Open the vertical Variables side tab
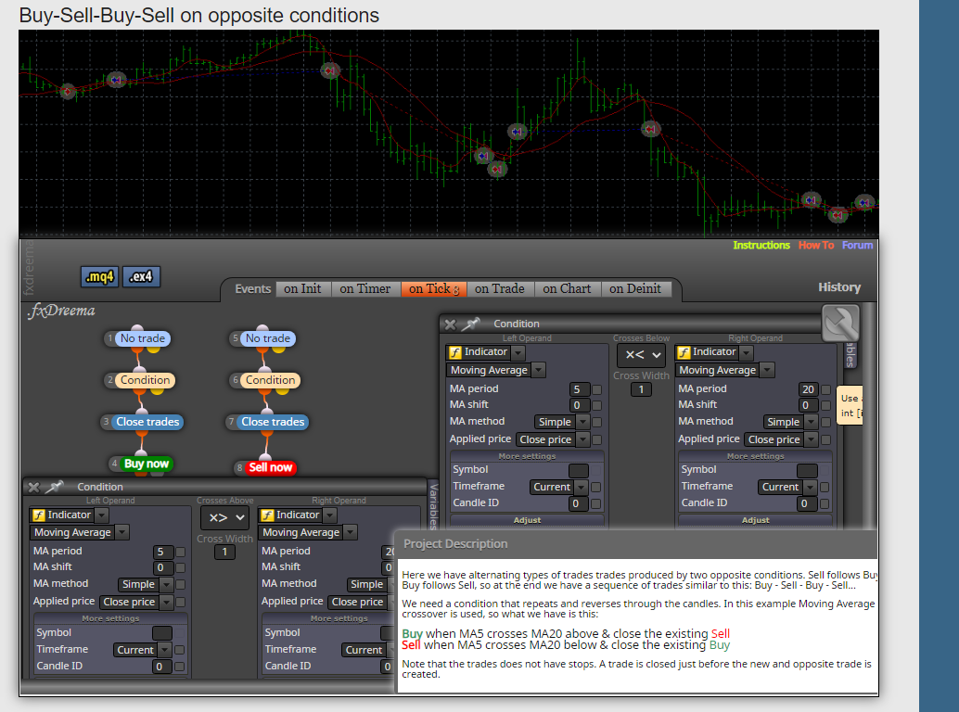The width and height of the screenshot is (959, 712). (433, 505)
